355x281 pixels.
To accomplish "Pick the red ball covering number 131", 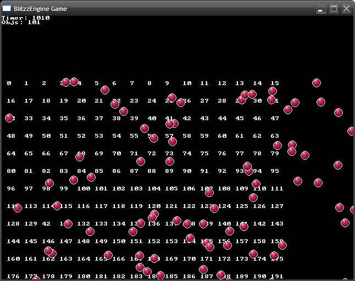I will (x=68, y=224).
